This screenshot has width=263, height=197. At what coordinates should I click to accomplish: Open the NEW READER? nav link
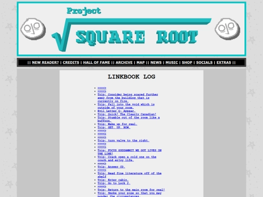(45, 62)
